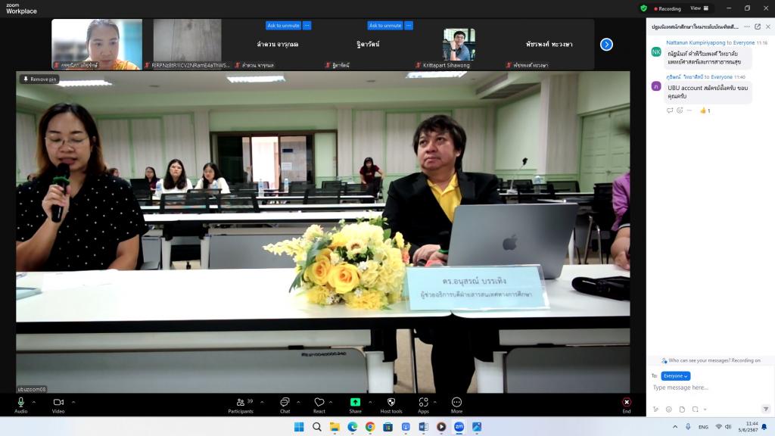The width and height of the screenshot is (775, 436).
Task: Toggle the Video camera button
Action: pos(58,405)
